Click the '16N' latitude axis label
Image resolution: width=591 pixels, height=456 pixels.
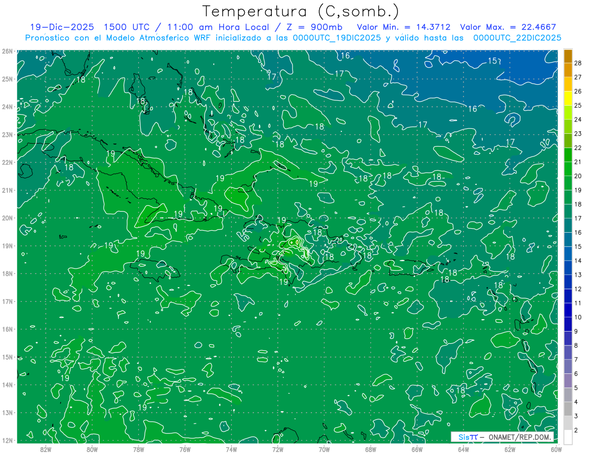pyautogui.click(x=8, y=329)
